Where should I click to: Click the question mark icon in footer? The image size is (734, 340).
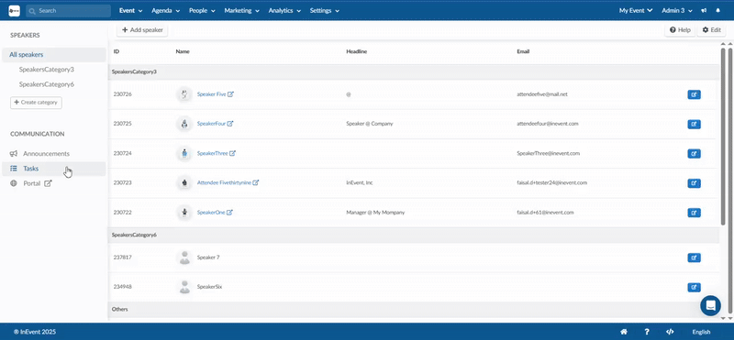click(647, 332)
